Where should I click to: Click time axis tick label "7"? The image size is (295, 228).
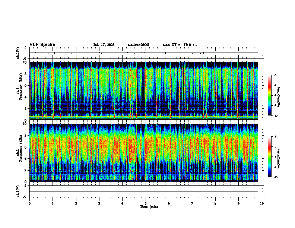click(x=192, y=203)
